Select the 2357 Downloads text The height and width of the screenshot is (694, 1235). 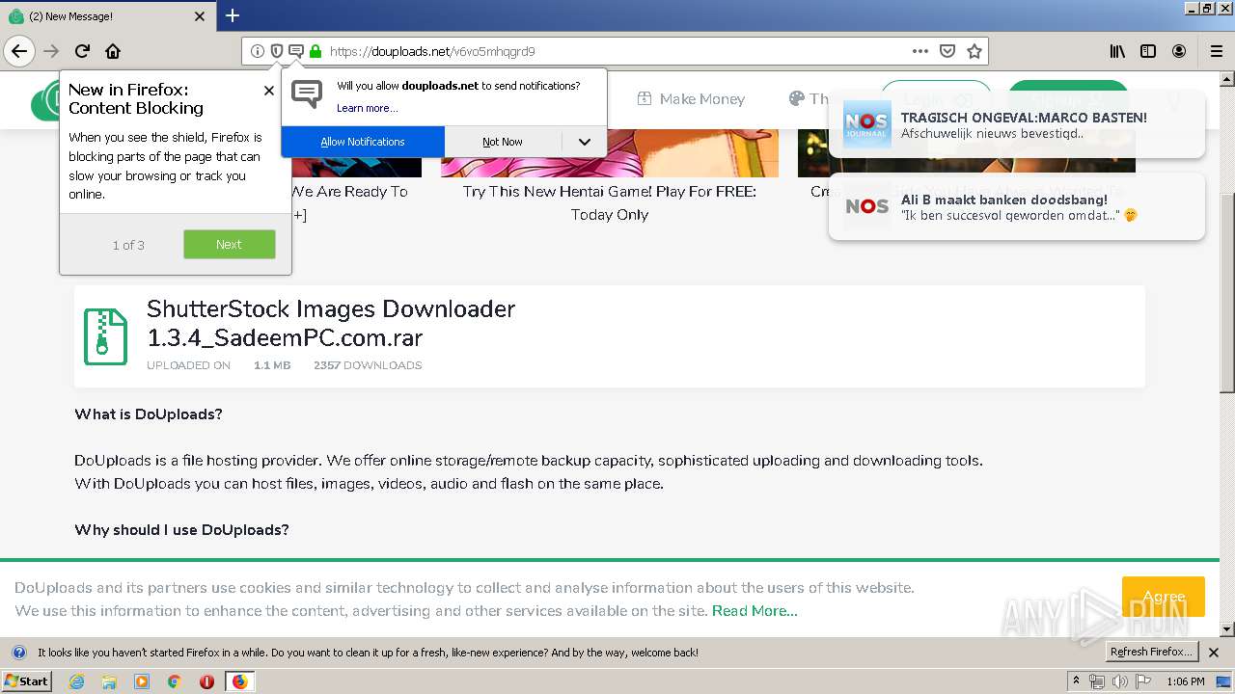tap(368, 365)
